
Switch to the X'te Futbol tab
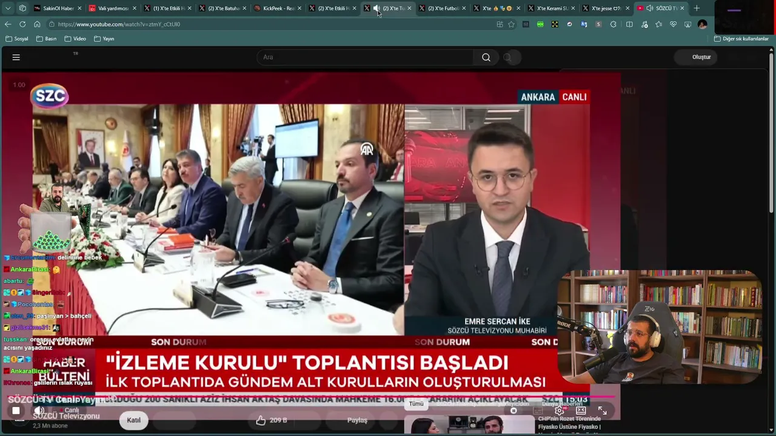[441, 8]
